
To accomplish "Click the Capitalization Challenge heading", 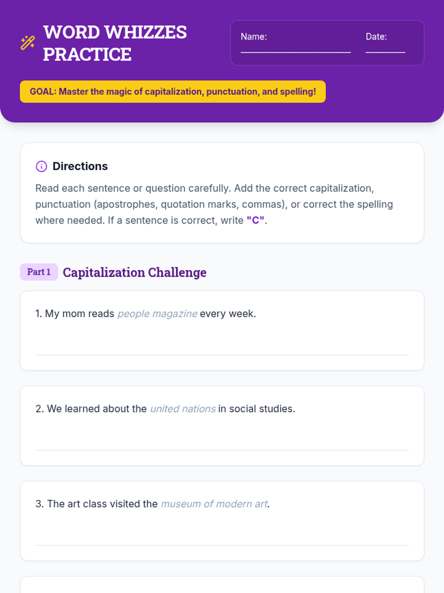I will pyautogui.click(x=134, y=272).
